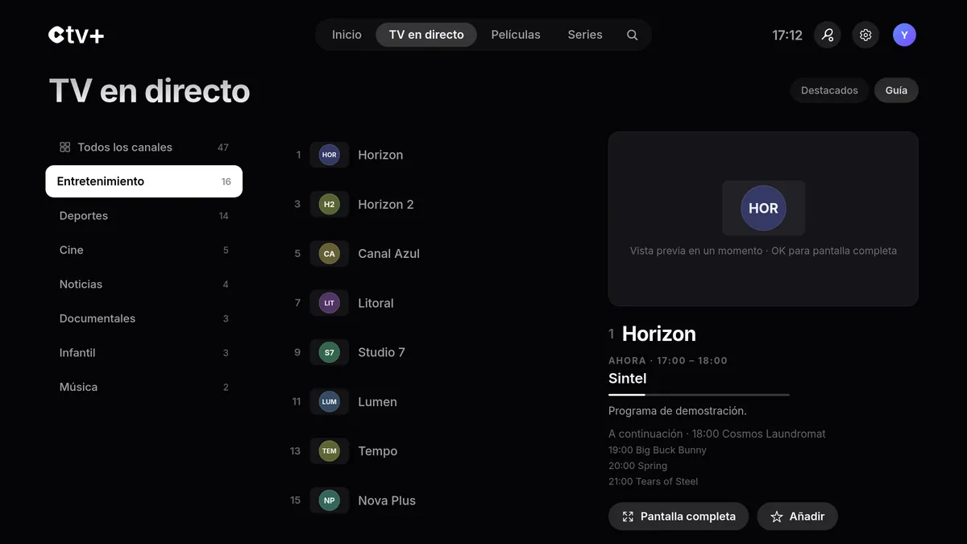Show Todos los canales
The image size is (967, 544).
144,147
